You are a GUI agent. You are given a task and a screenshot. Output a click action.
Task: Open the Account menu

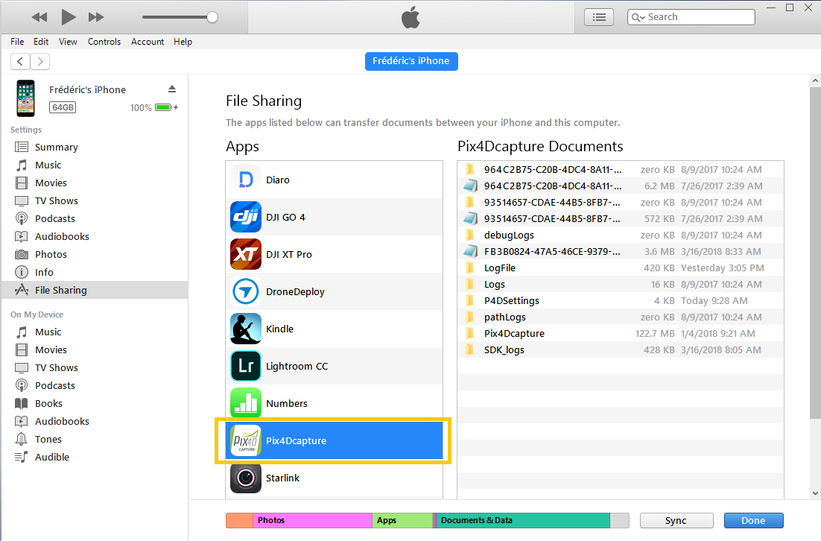coord(147,42)
